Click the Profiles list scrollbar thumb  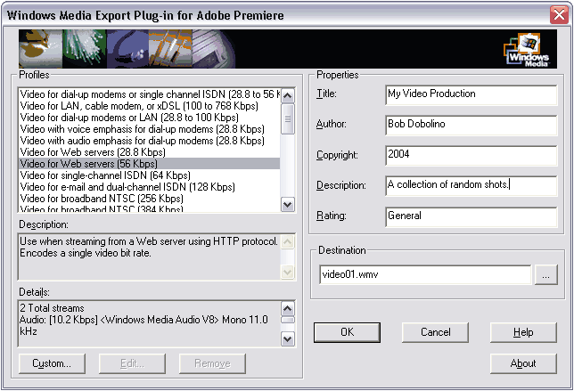288,118
